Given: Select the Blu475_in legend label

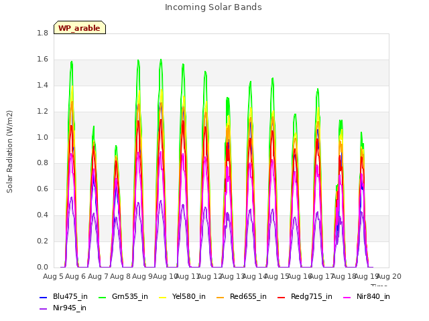Looking at the screenshot, I should 70,296.
